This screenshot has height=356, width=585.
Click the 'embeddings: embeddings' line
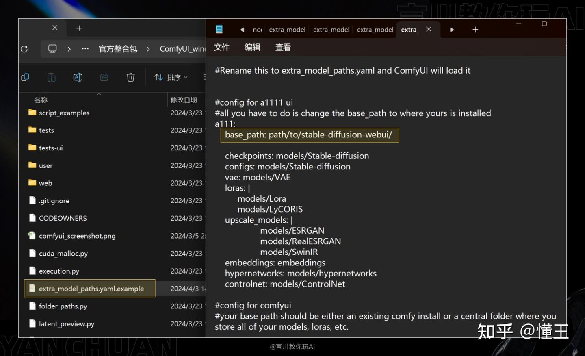coord(275,263)
